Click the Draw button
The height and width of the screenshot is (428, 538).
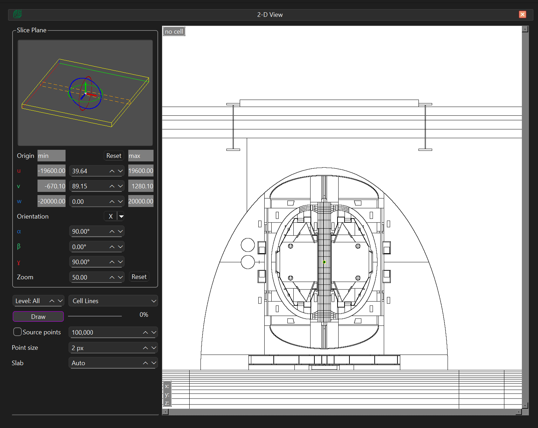click(38, 316)
